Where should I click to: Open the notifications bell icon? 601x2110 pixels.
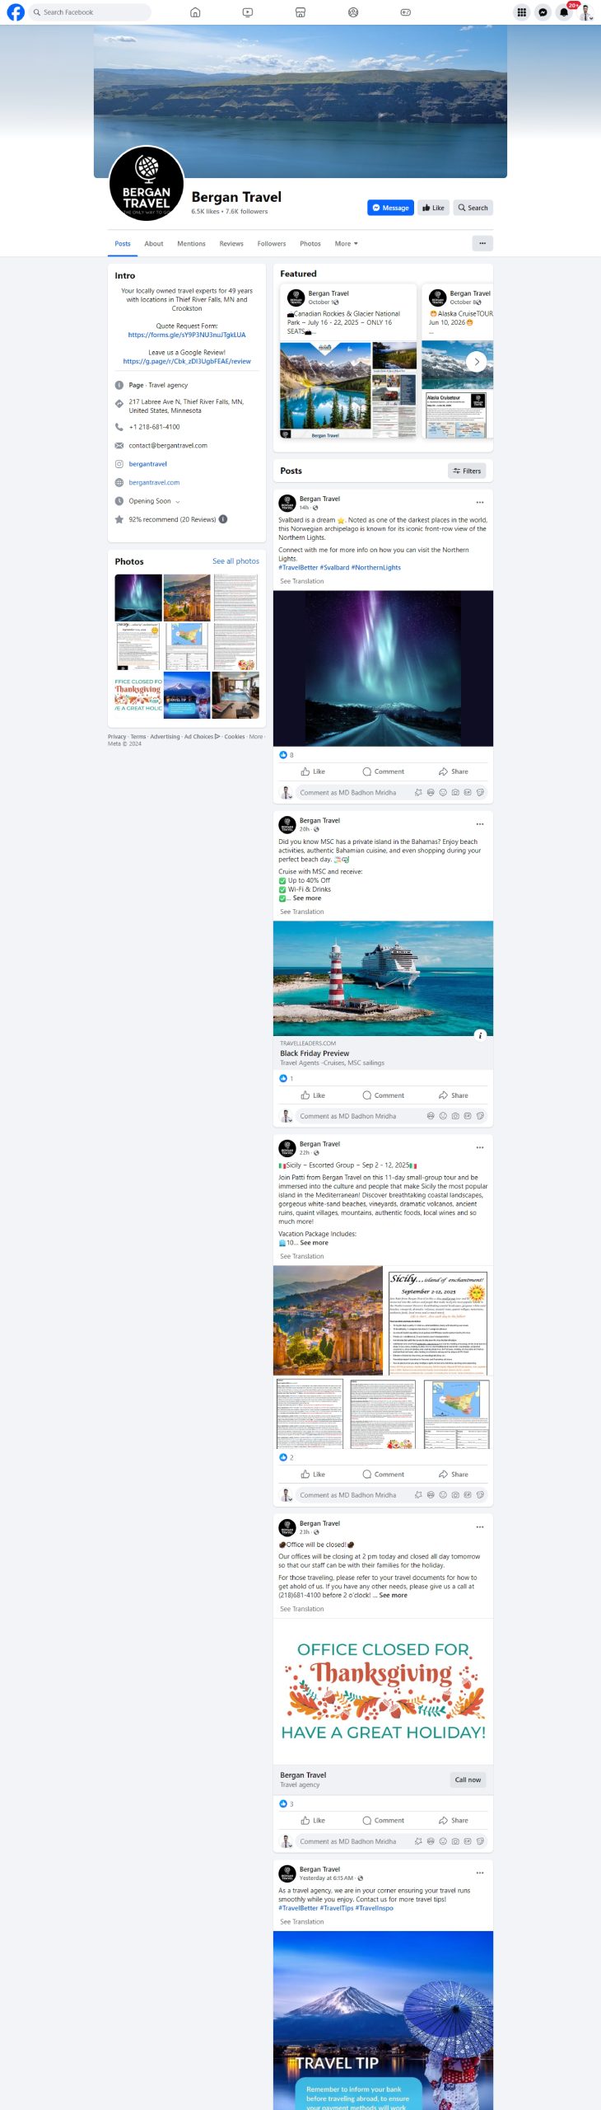coord(564,12)
